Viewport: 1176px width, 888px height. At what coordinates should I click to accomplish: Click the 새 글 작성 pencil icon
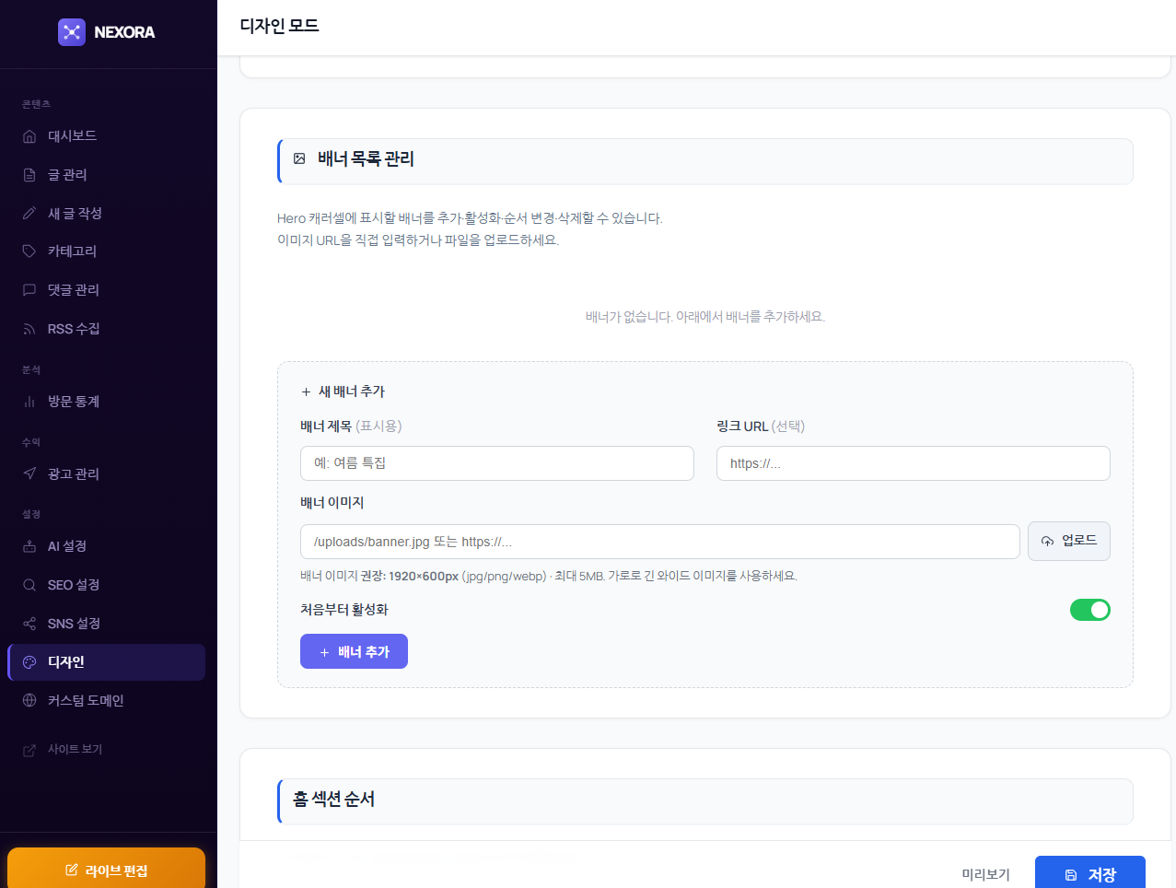[29, 214]
